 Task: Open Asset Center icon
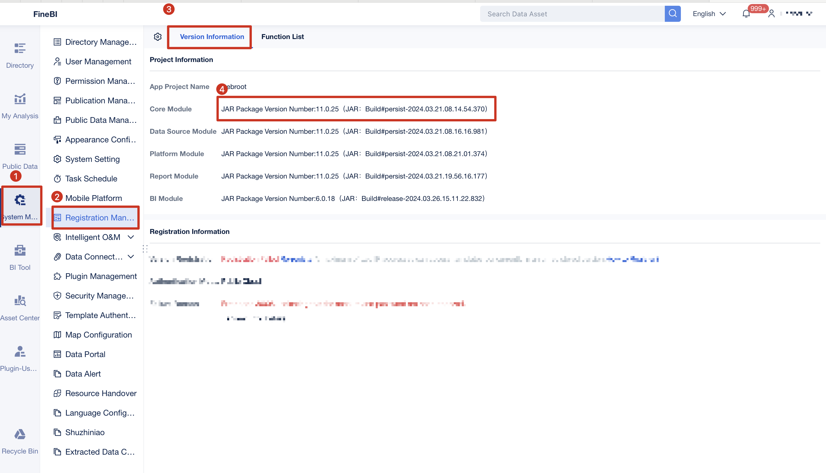point(20,301)
